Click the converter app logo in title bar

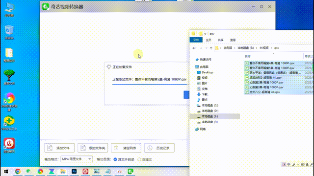(46, 7)
